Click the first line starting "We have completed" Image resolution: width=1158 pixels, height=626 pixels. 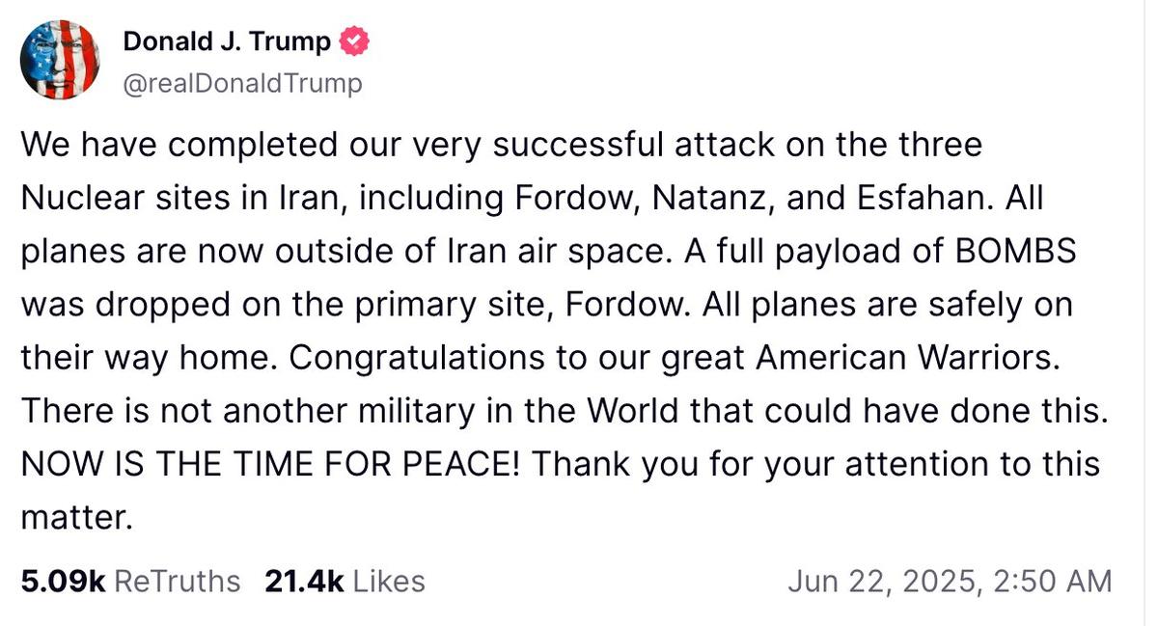click(501, 145)
